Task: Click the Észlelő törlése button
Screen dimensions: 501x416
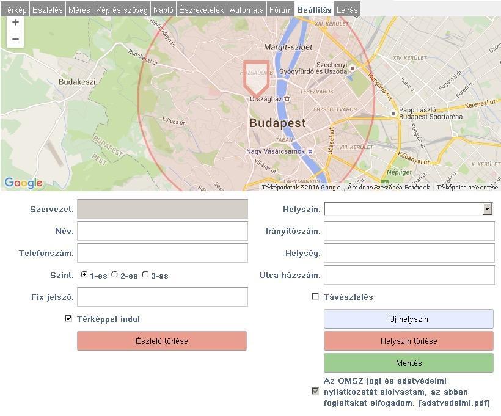Action: pos(162,341)
